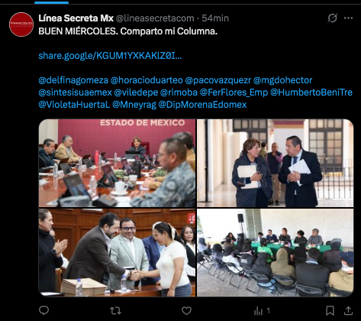This screenshot has width=361, height=321.
Task: Open the @delfinagomeza mention
Action: [73, 80]
